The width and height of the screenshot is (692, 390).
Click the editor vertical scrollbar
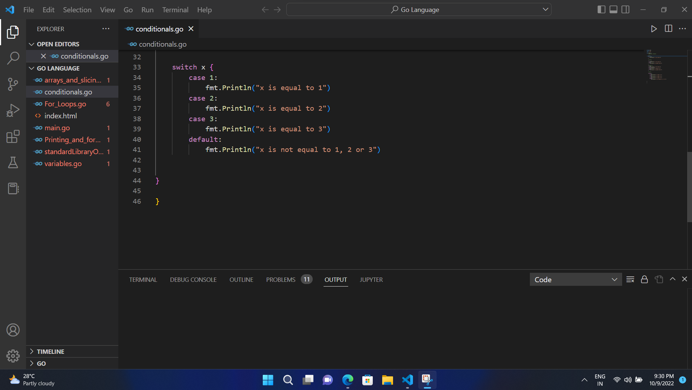coord(689,186)
